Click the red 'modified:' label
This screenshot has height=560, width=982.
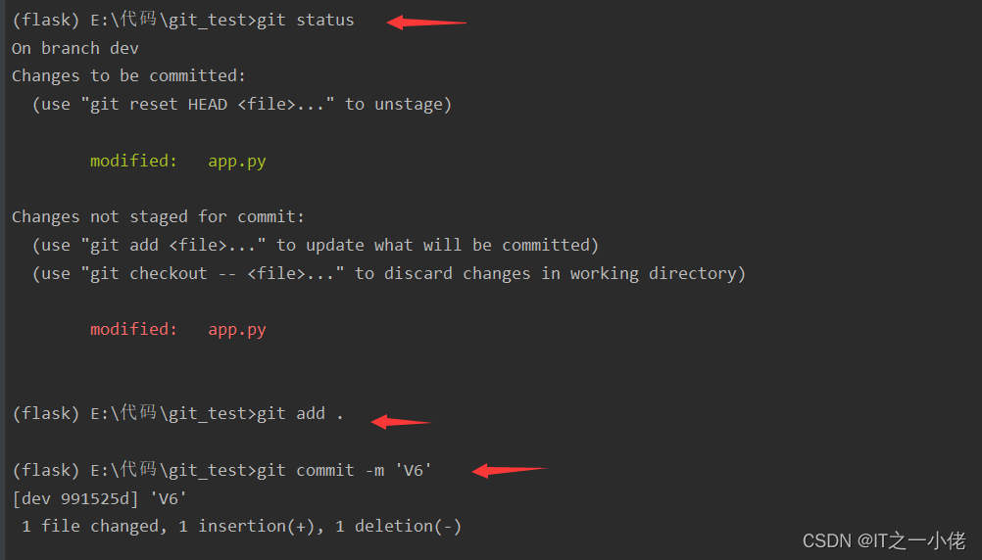pos(133,329)
